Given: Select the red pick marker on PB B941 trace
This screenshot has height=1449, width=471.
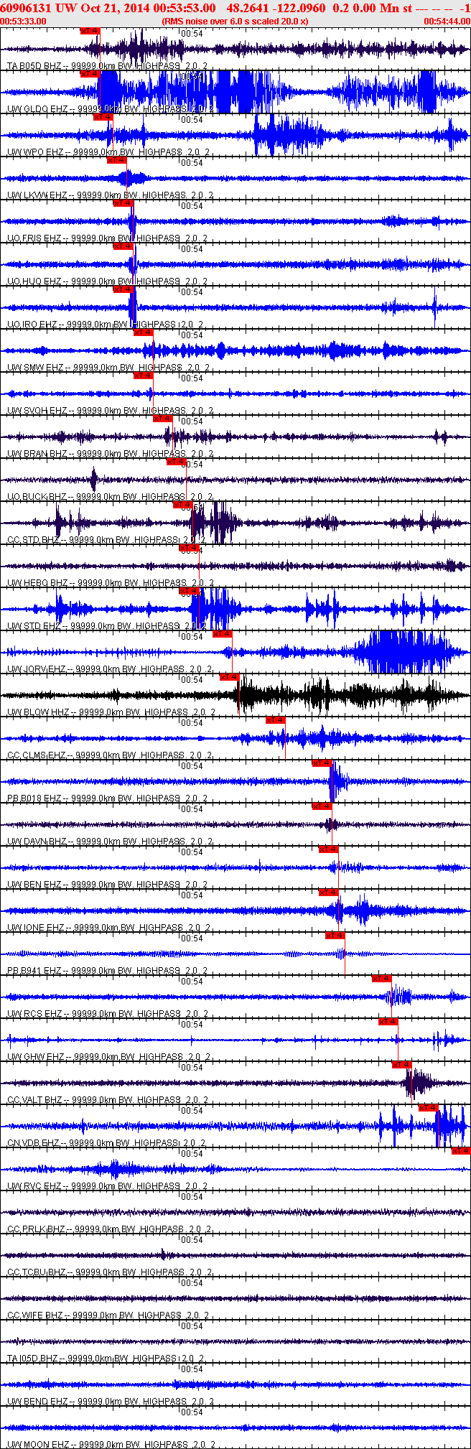Looking at the screenshot, I should point(335,936).
